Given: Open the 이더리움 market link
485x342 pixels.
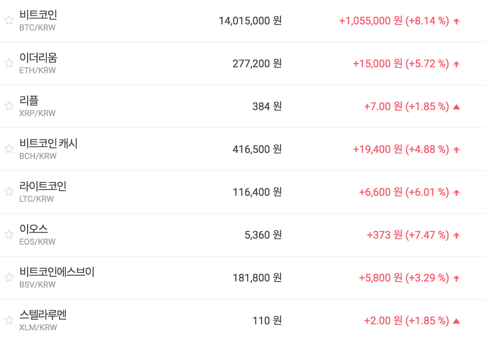Looking at the screenshot, I should pyautogui.click(x=38, y=58).
